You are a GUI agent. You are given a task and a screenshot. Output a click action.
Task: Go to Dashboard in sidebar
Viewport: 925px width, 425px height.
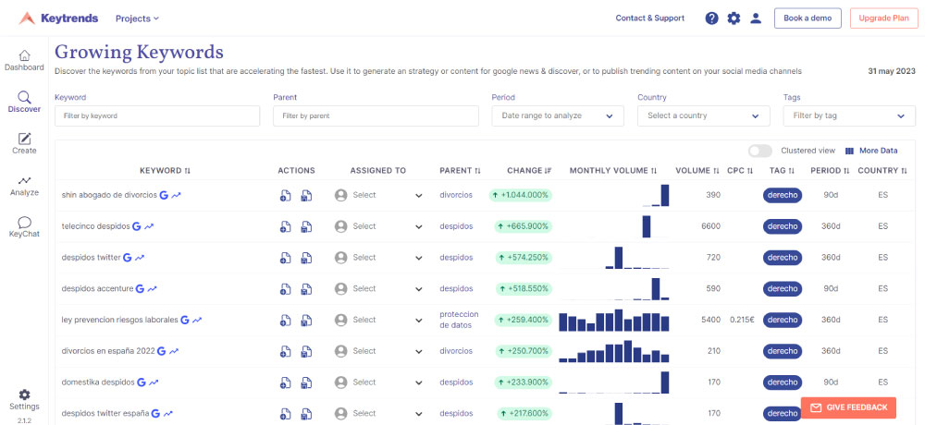click(24, 60)
